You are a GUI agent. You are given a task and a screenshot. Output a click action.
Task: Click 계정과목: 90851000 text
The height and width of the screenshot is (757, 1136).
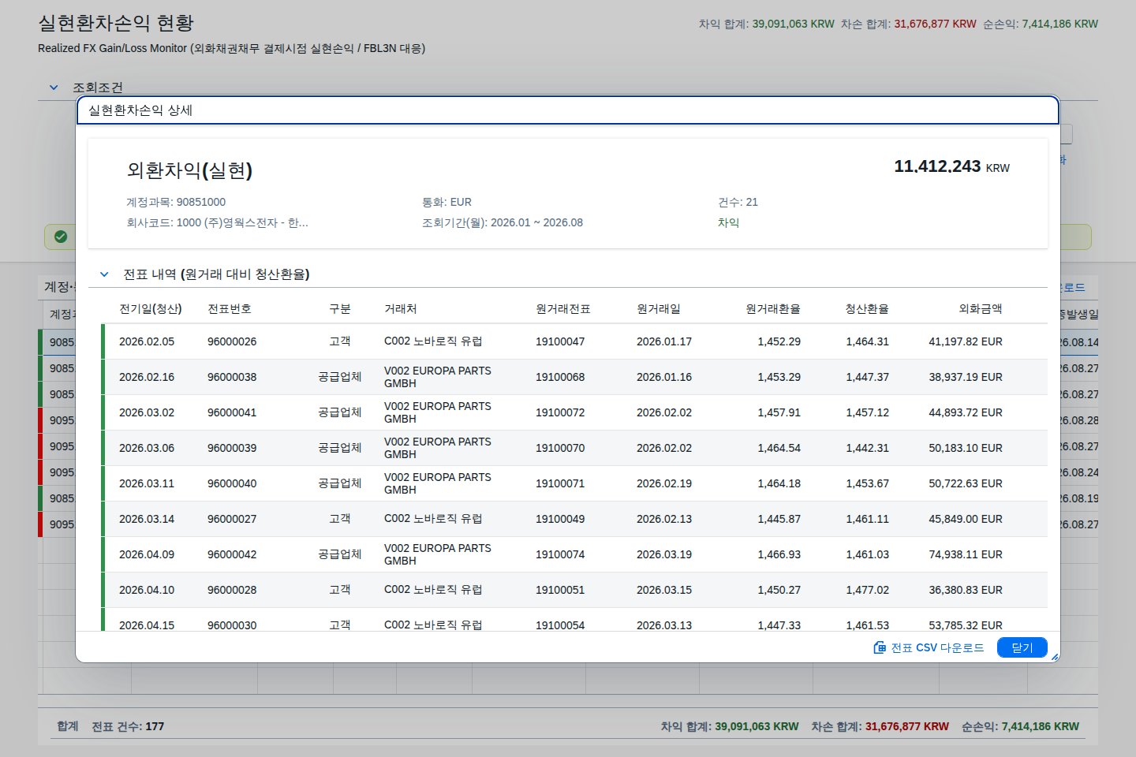tap(176, 202)
